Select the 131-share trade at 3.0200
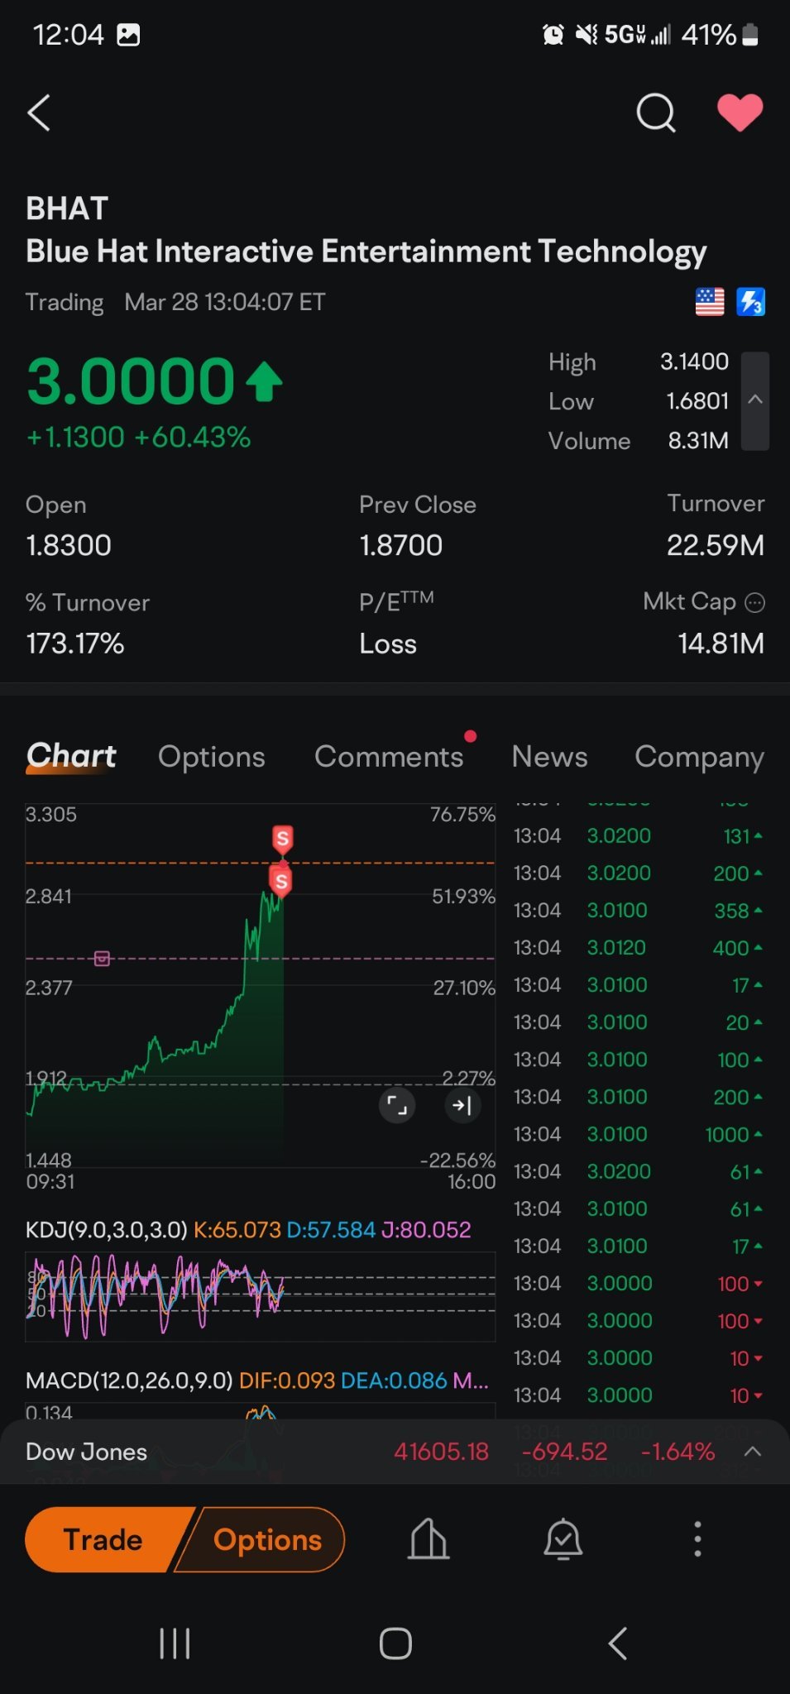Screen dimensions: 790x1694 pyautogui.click(x=639, y=836)
